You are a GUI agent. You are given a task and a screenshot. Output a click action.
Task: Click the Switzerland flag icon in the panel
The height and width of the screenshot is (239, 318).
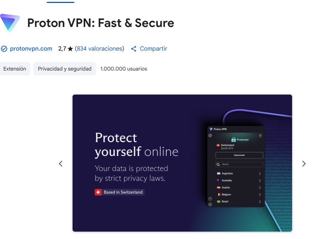coord(218,145)
